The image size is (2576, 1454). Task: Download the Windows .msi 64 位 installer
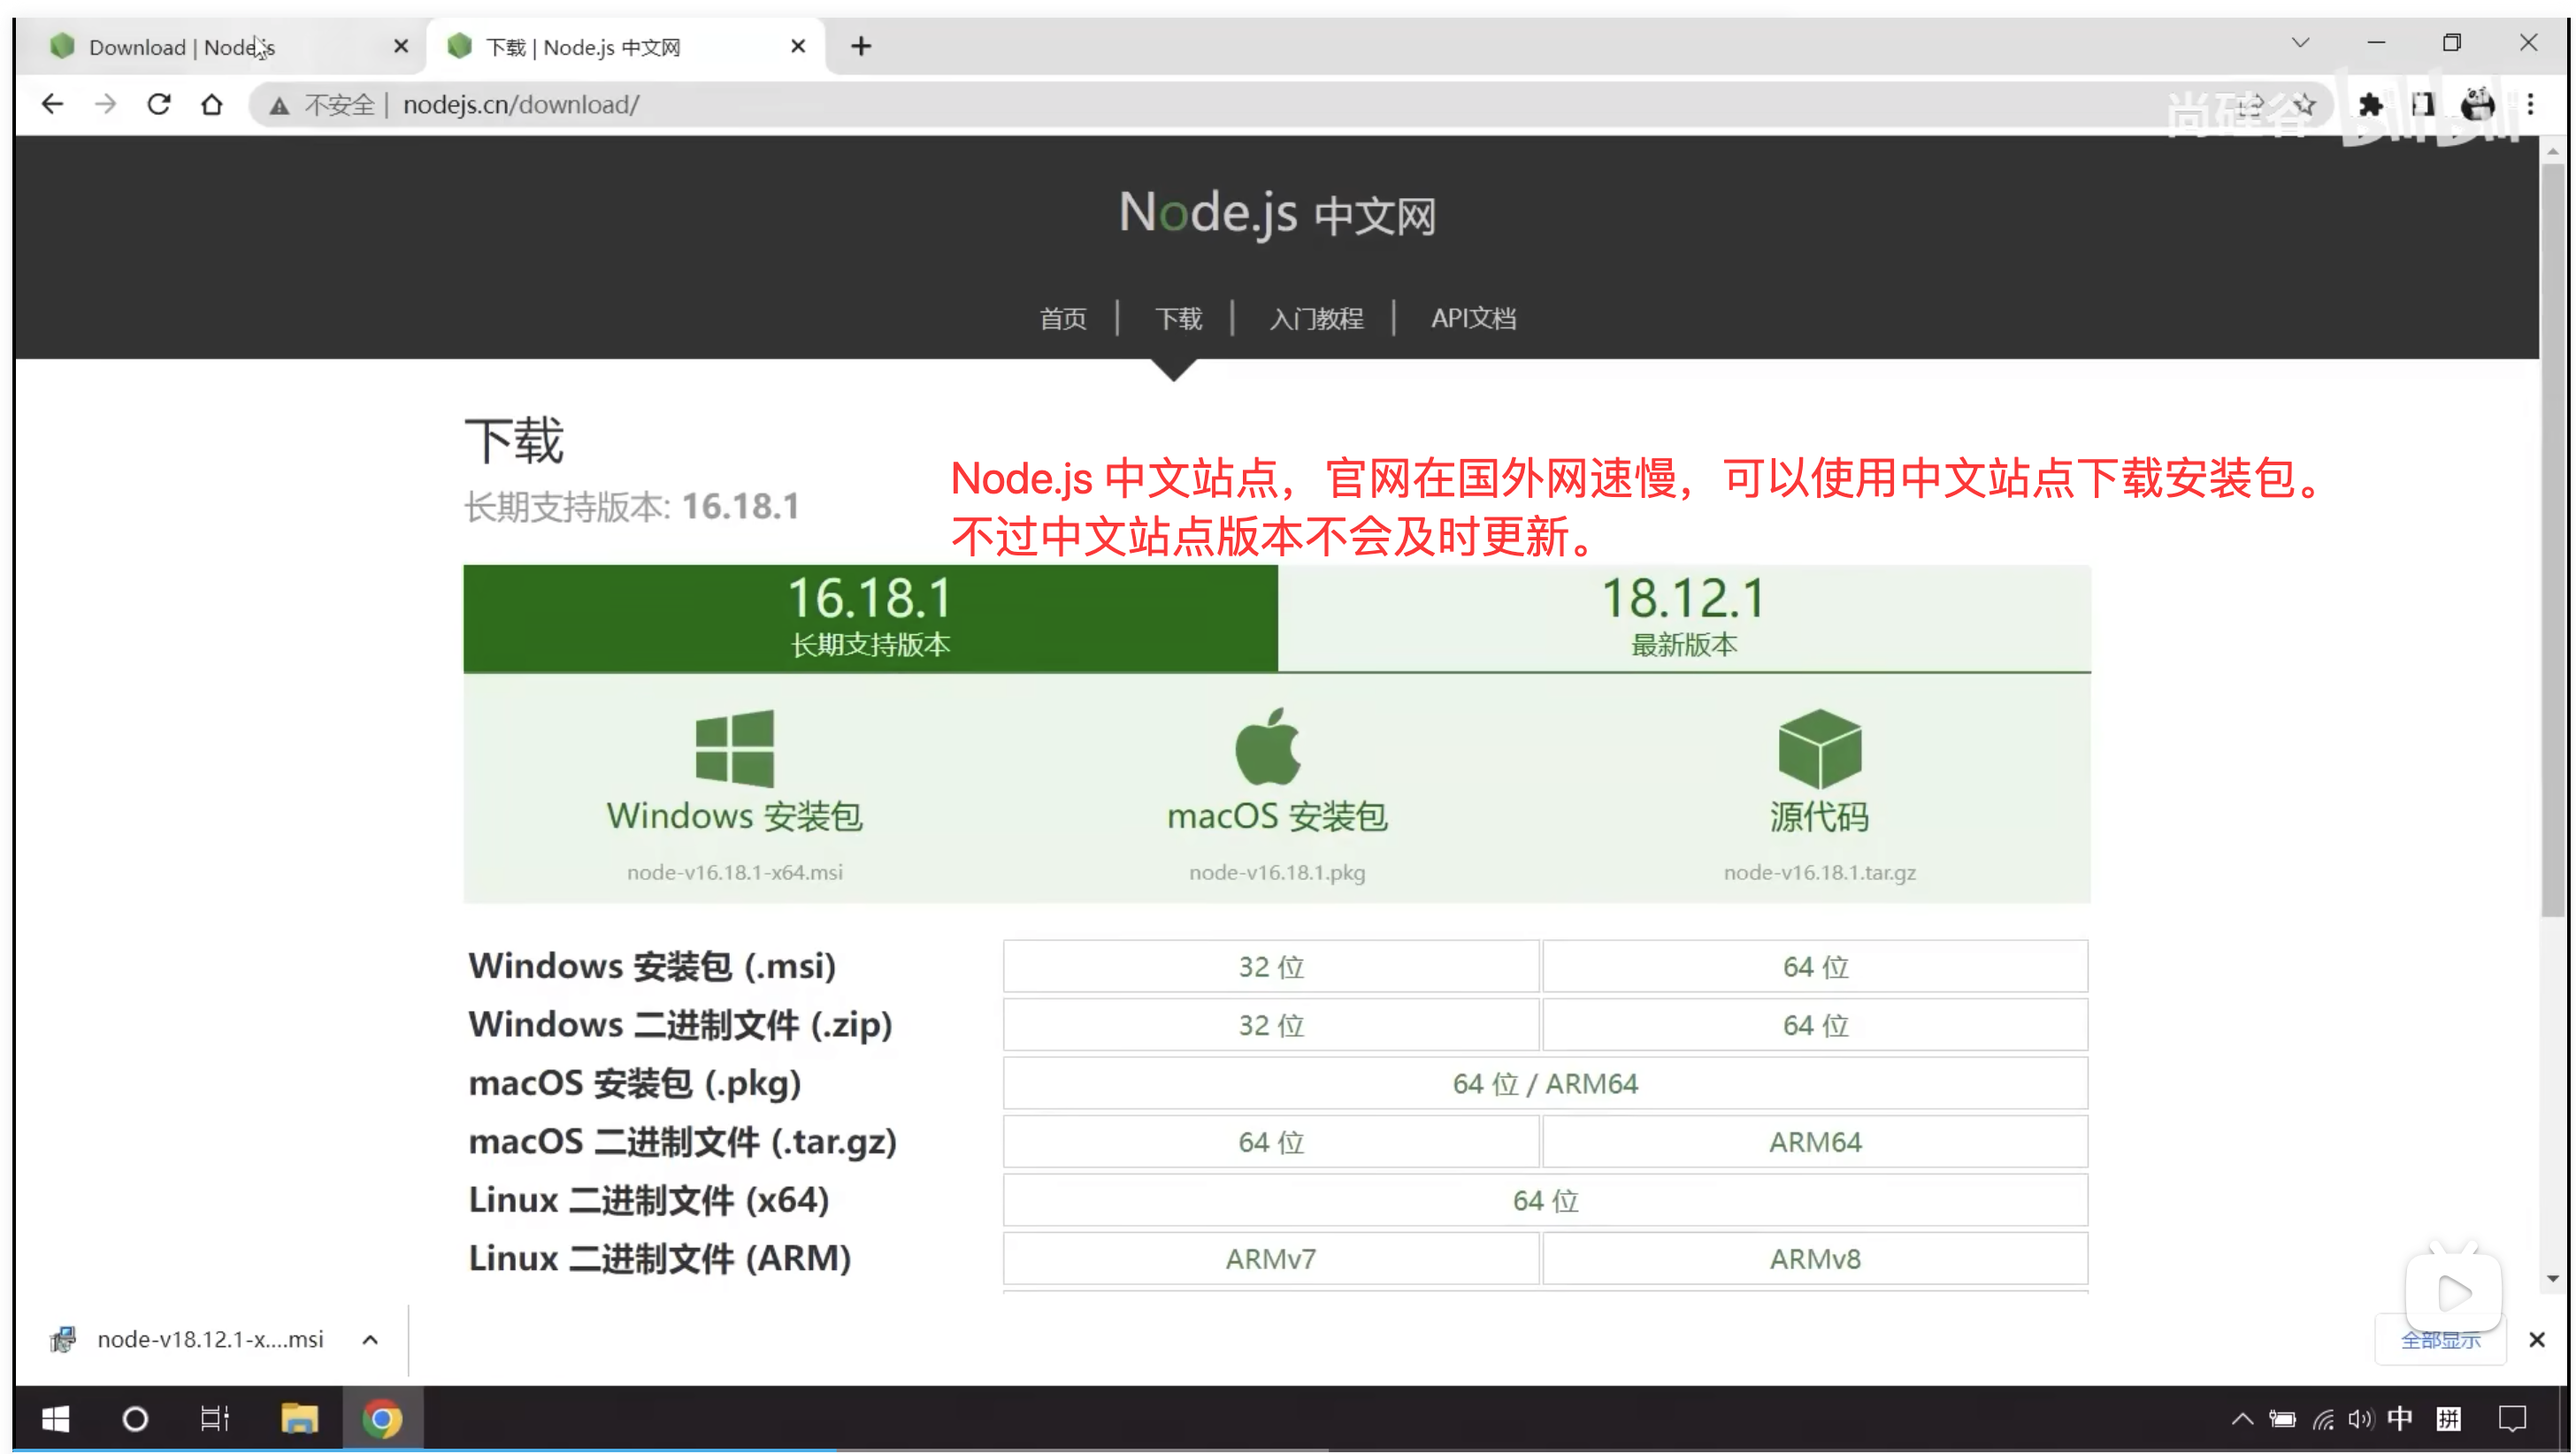coord(1815,966)
